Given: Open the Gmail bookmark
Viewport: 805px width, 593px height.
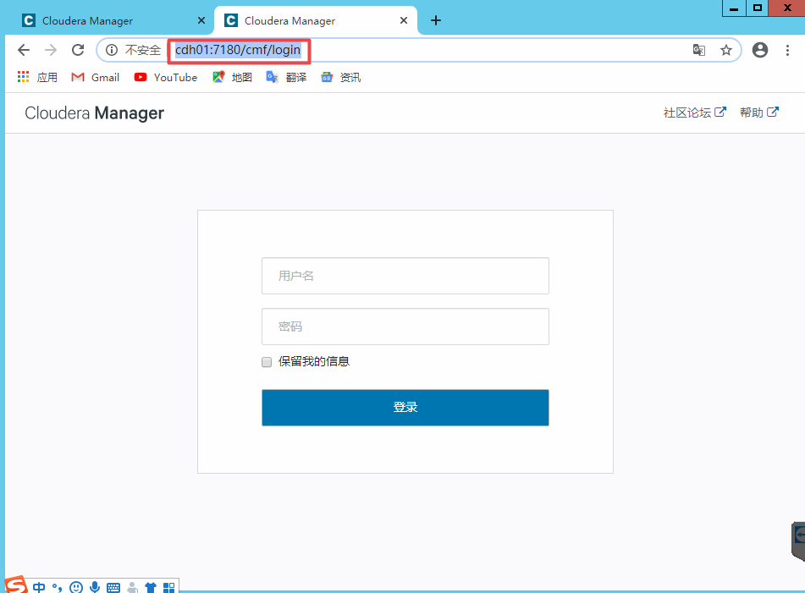Looking at the screenshot, I should (x=96, y=78).
